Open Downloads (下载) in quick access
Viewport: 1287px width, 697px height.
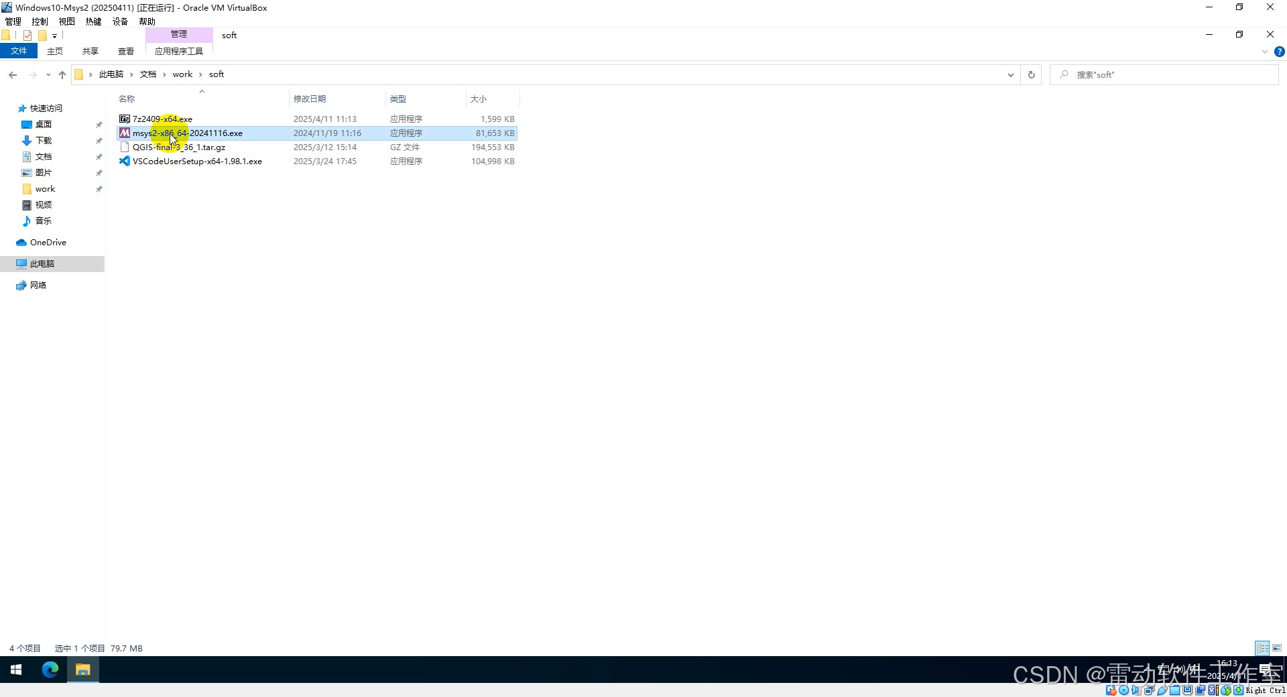44,141
